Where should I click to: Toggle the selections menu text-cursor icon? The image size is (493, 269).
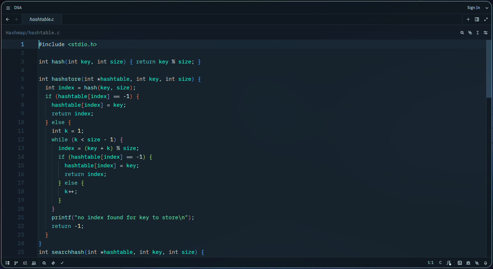(x=477, y=33)
